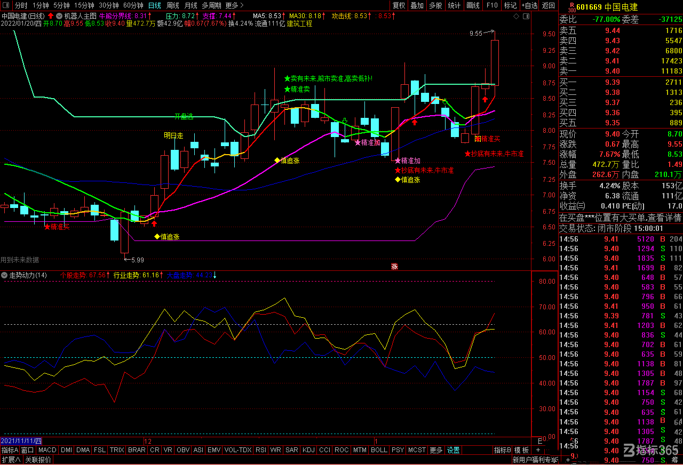683x465 pixels.
Task: Switch indicator to ASI
Action: pyautogui.click(x=198, y=450)
